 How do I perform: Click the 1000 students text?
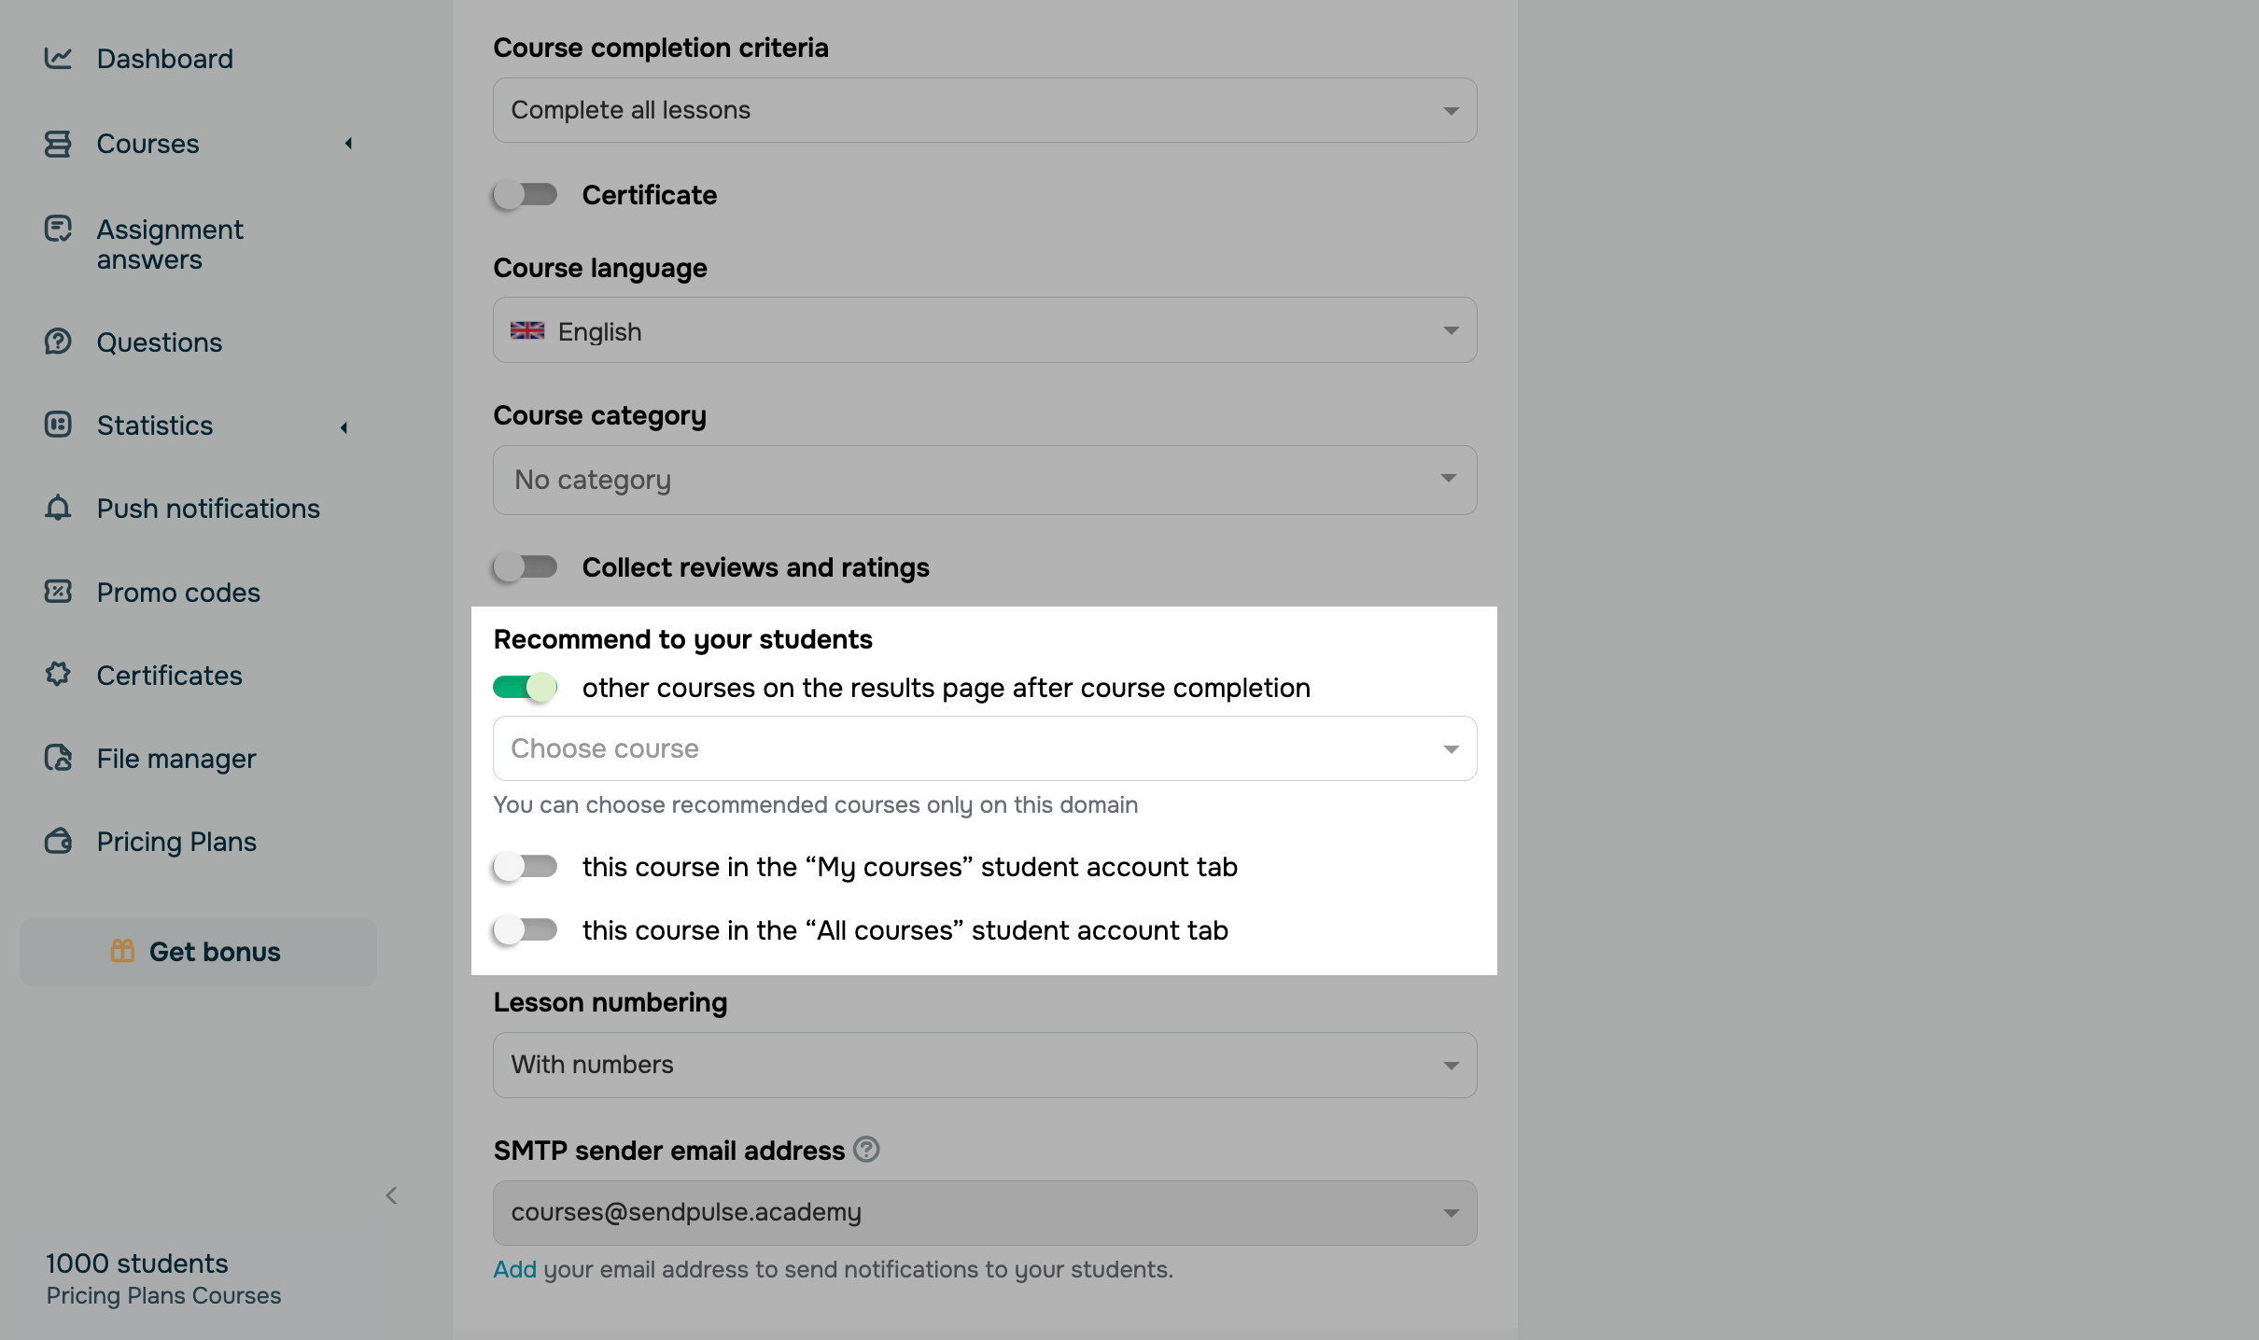[x=137, y=1263]
